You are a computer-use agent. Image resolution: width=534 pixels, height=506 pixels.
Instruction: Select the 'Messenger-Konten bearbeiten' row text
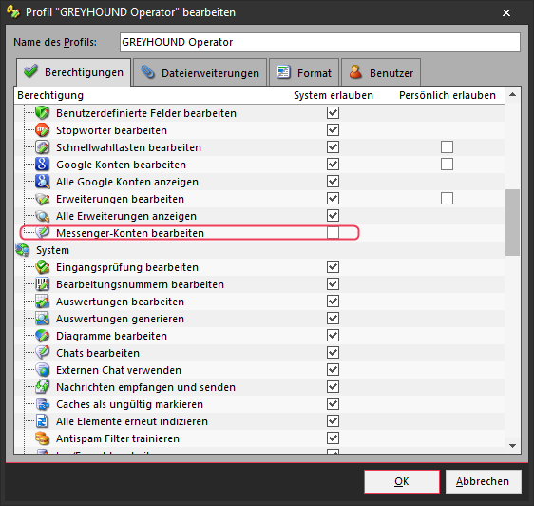[130, 233]
